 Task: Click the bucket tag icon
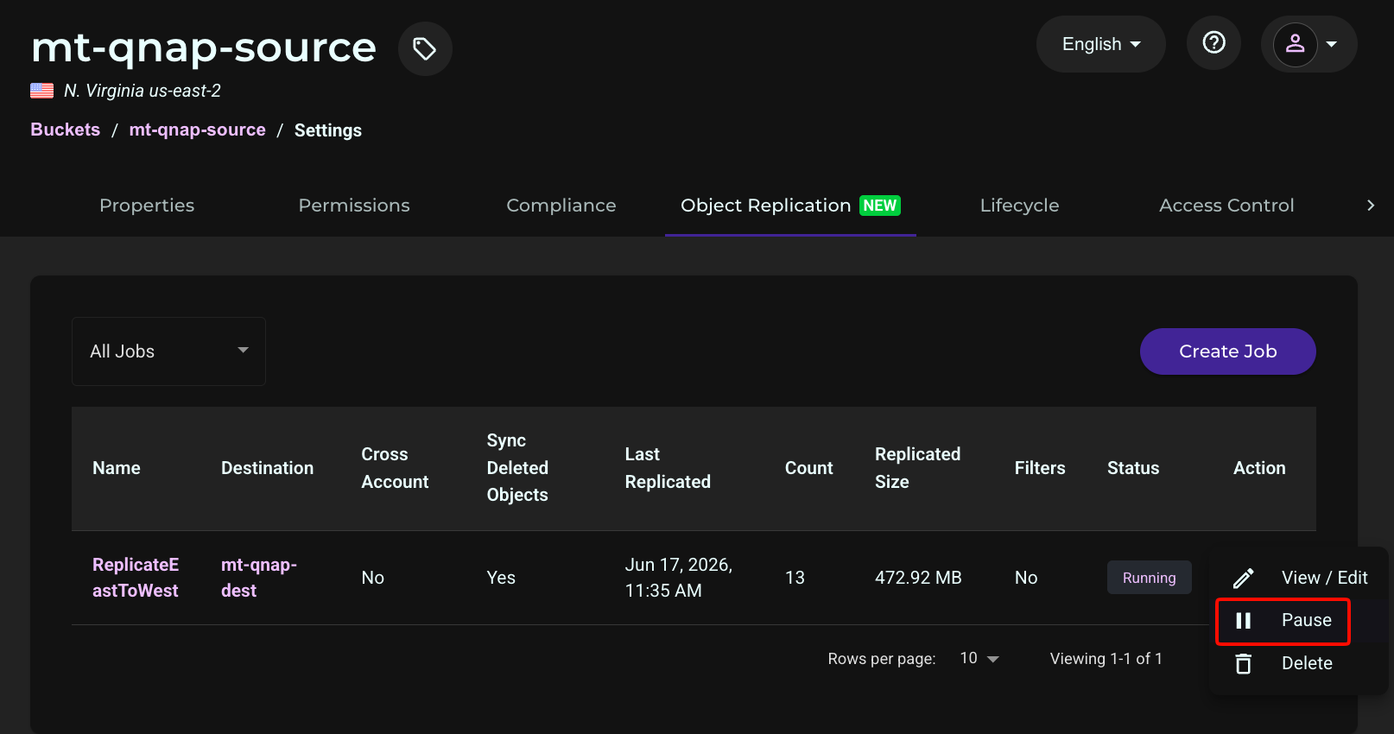424,48
